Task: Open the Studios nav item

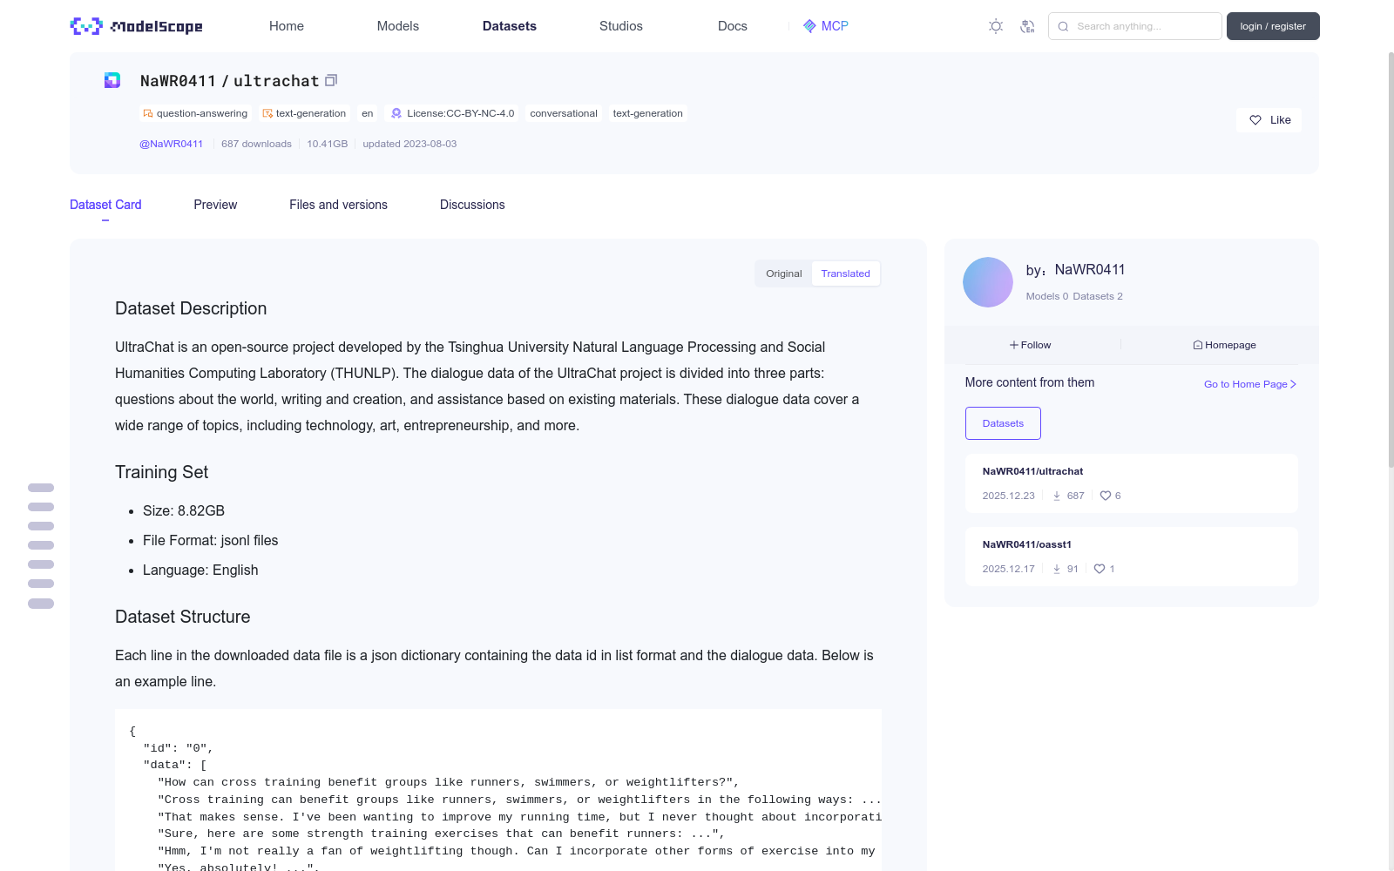Action: (621, 26)
